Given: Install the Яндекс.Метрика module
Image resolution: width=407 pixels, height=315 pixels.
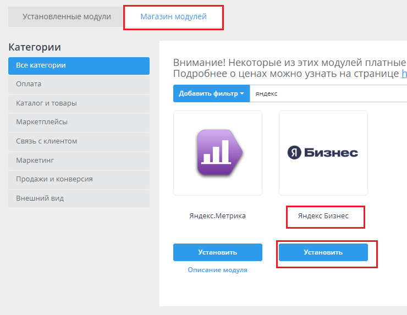Looking at the screenshot, I should [x=218, y=252].
